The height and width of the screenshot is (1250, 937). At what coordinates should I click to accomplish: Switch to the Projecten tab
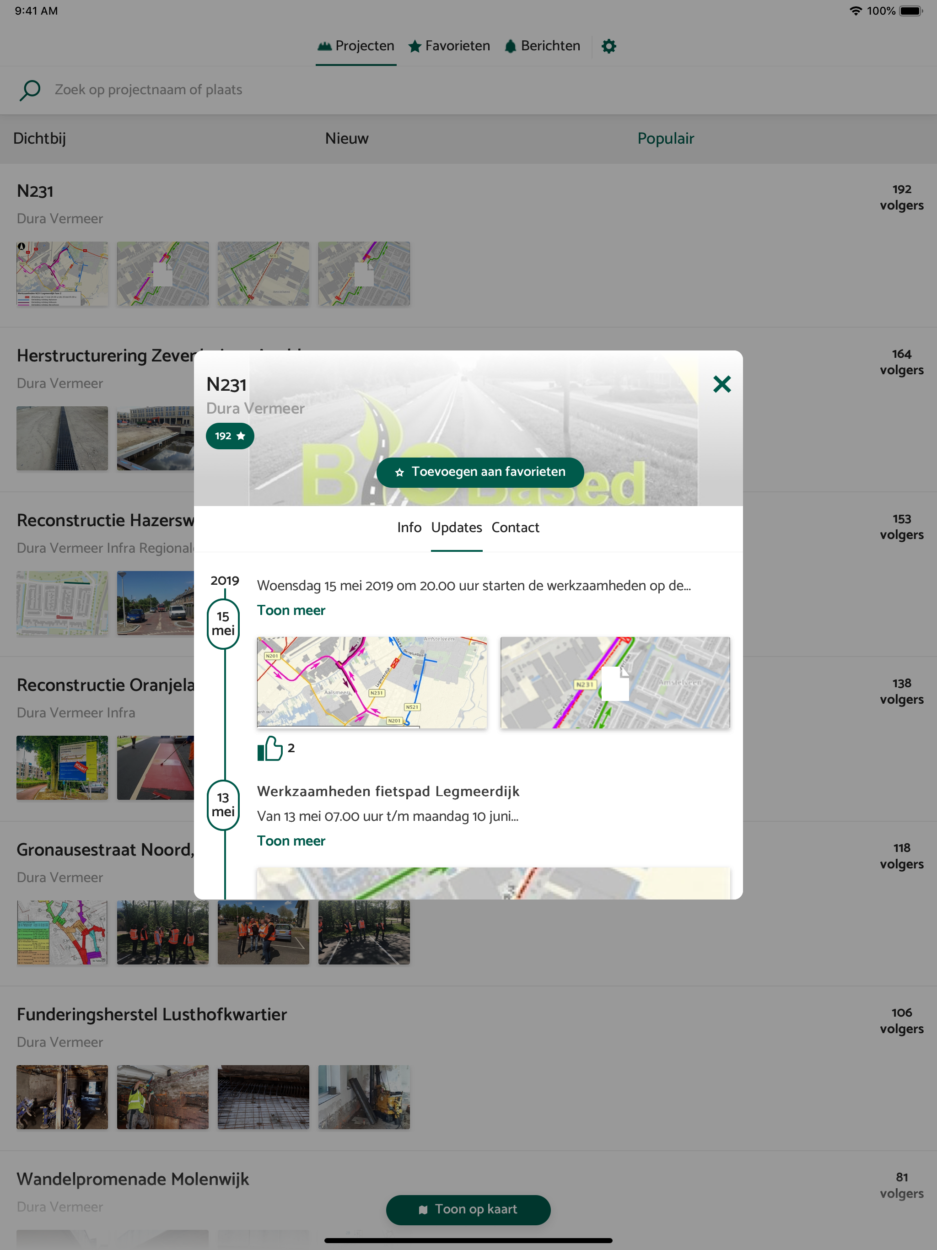(356, 46)
